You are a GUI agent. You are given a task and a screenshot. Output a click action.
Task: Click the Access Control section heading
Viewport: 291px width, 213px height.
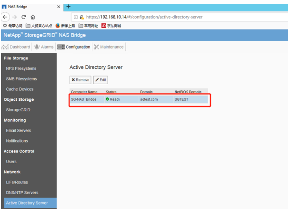click(x=19, y=151)
